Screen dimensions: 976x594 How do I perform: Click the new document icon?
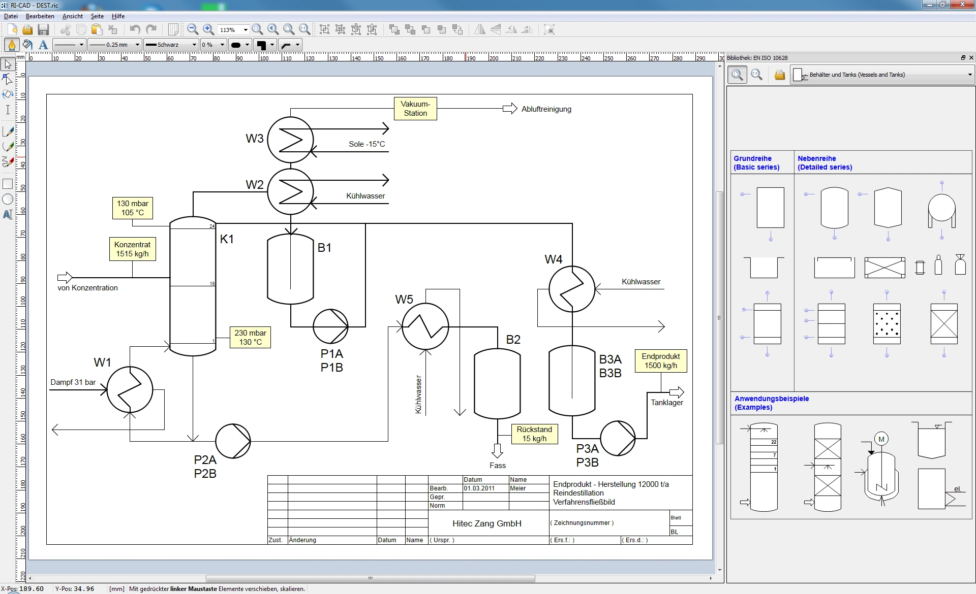tap(12, 30)
